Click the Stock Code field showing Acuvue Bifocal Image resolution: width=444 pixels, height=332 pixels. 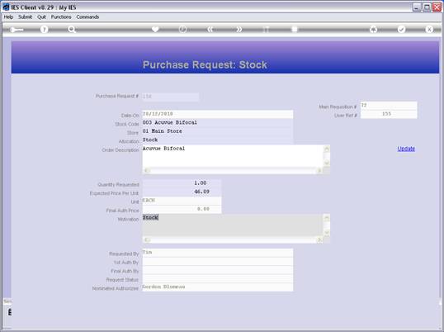pos(218,123)
